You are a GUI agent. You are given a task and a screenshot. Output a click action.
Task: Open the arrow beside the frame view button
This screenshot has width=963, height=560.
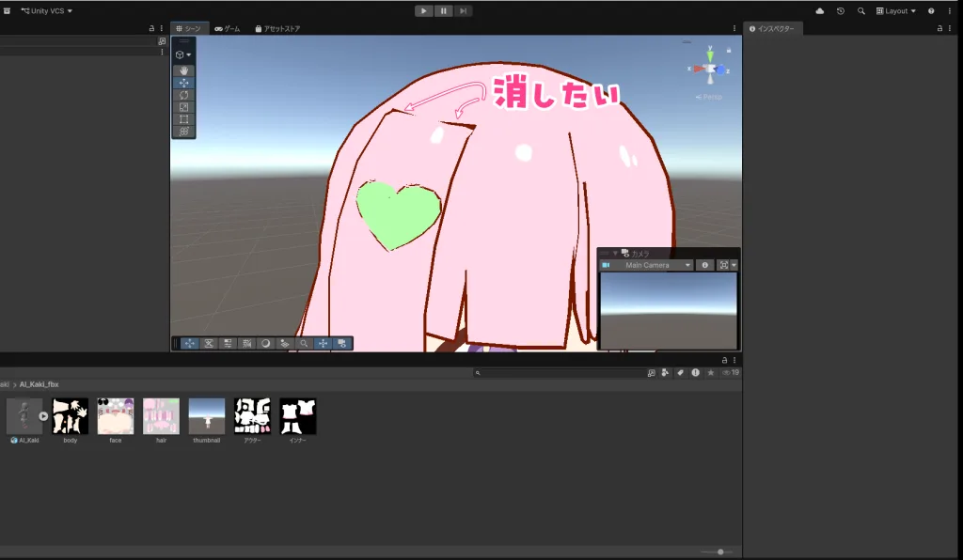pos(734,265)
